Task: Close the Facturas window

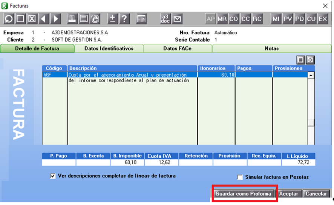Action: pos(325,6)
